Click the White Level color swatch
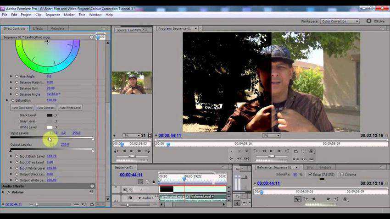Image resolution: width=390 pixels, height=219 pixels. pos(50,127)
